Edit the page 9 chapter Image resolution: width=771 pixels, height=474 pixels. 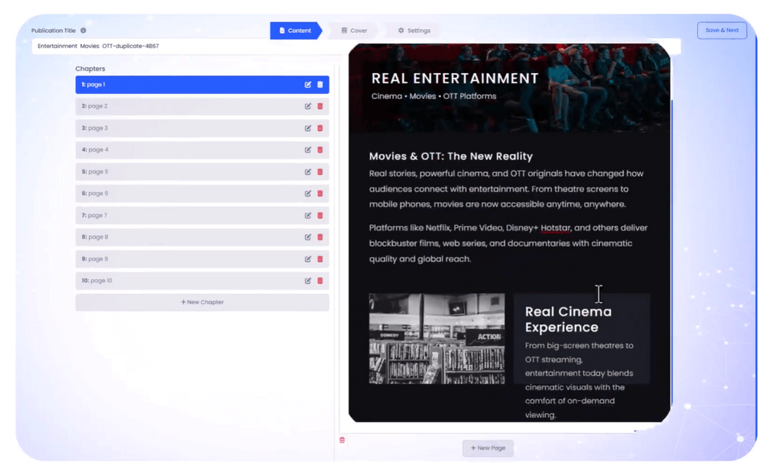pyautogui.click(x=308, y=259)
